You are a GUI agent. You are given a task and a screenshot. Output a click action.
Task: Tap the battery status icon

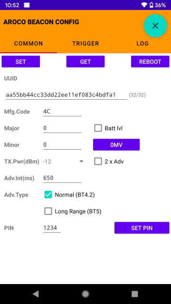(152, 5)
